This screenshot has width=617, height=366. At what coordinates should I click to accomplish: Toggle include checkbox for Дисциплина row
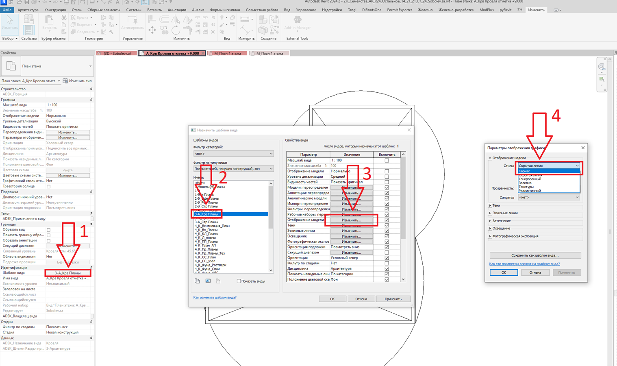click(387, 269)
